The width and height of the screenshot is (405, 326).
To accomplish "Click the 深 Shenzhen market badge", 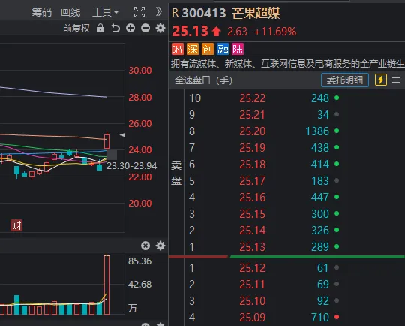I will pos(193,49).
